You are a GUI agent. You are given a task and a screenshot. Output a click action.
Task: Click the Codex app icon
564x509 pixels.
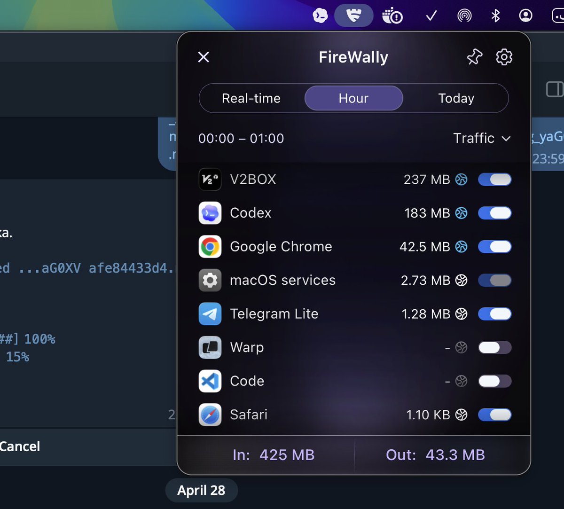[x=210, y=213]
